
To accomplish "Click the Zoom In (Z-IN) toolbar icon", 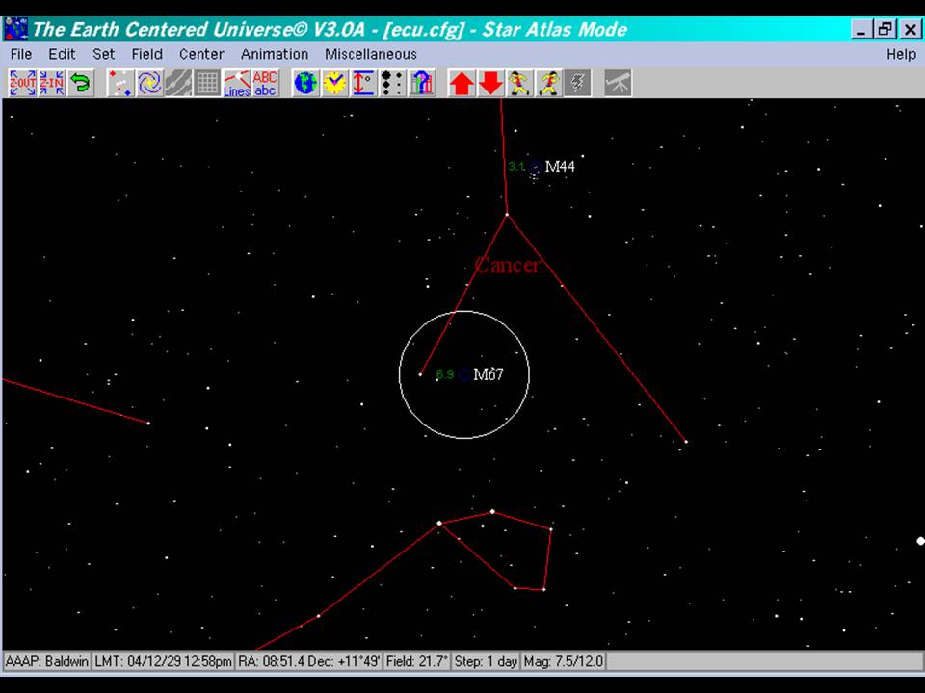I will [x=52, y=83].
